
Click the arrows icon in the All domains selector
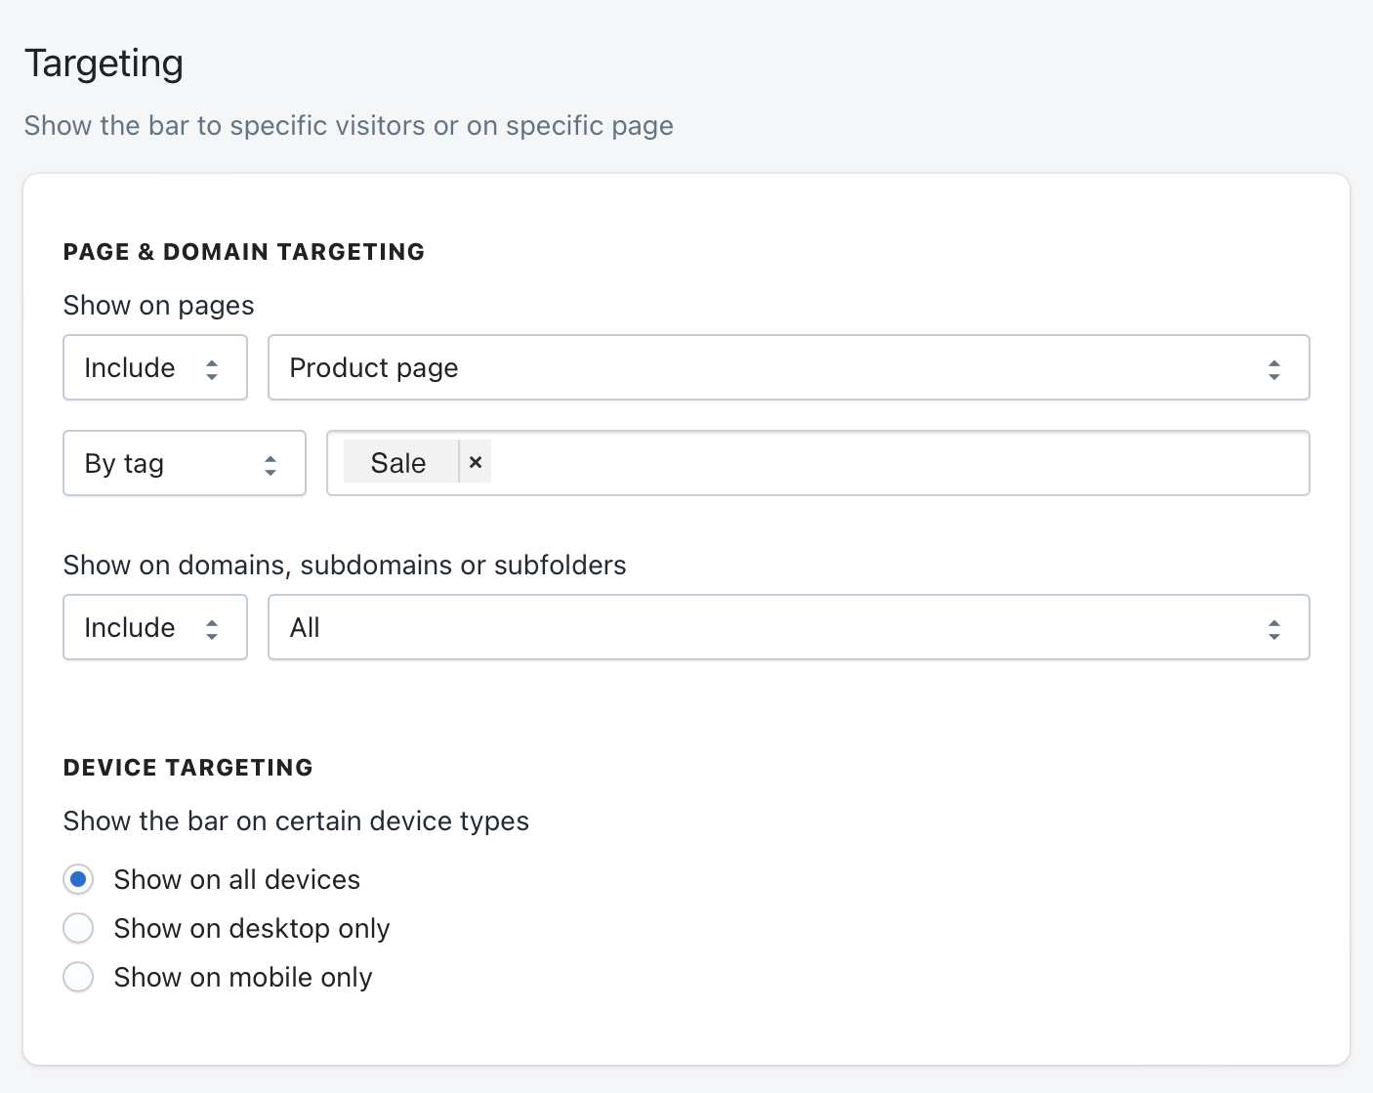(1273, 629)
